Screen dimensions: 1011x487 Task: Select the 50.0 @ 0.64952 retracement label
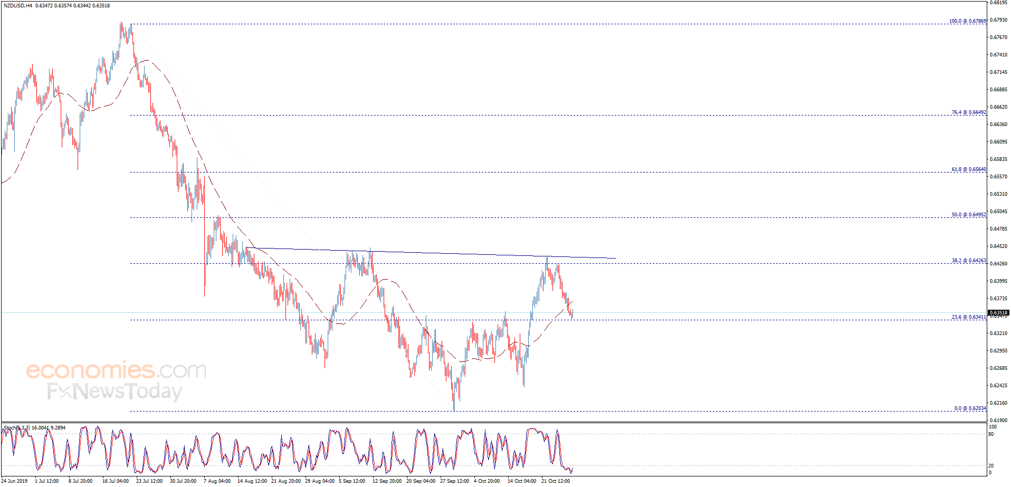coord(968,215)
